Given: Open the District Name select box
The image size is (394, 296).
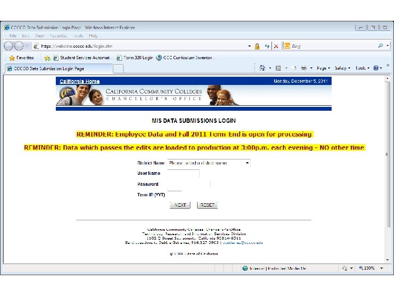Looking at the screenshot, I should (209, 163).
